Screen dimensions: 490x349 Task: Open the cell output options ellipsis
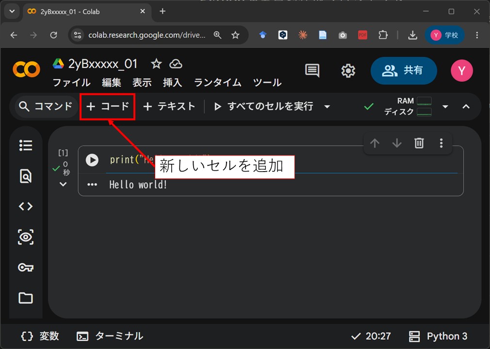point(92,185)
